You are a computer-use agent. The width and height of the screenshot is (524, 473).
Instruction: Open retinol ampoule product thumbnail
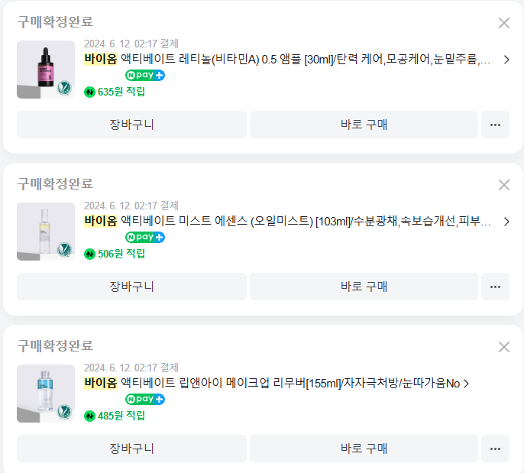(x=46, y=70)
